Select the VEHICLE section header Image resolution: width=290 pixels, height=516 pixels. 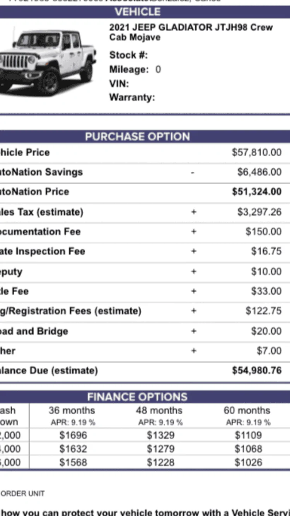coord(138,12)
